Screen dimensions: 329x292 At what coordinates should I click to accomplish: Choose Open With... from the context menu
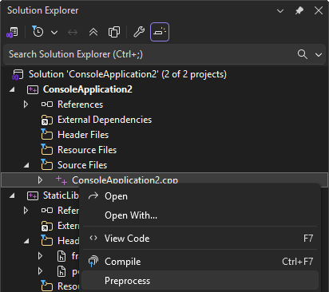pos(200,215)
